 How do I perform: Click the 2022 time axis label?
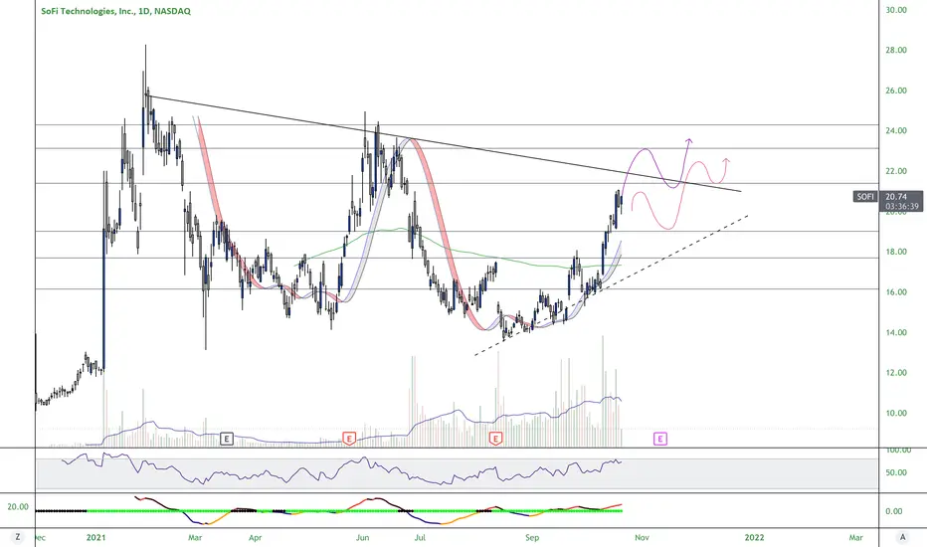pyautogui.click(x=754, y=537)
